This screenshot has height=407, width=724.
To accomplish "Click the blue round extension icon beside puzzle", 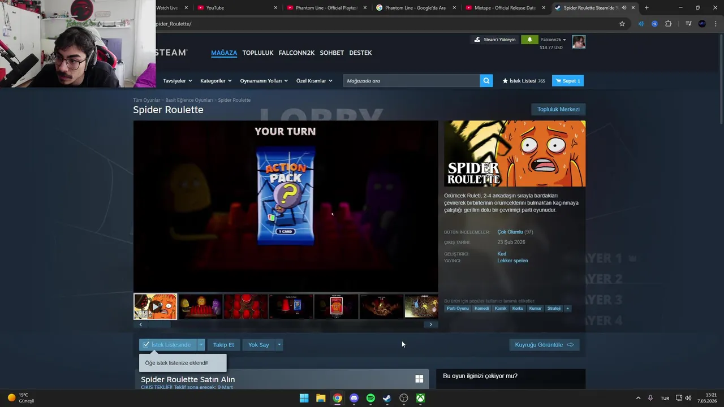I will pyautogui.click(x=654, y=24).
